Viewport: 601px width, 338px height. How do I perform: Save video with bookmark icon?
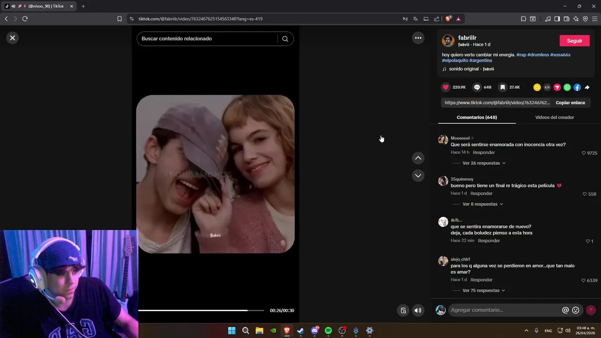(502, 87)
